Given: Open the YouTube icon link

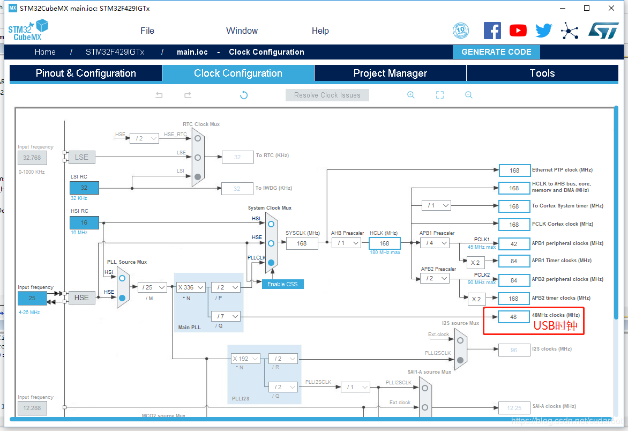Looking at the screenshot, I should click(x=518, y=31).
